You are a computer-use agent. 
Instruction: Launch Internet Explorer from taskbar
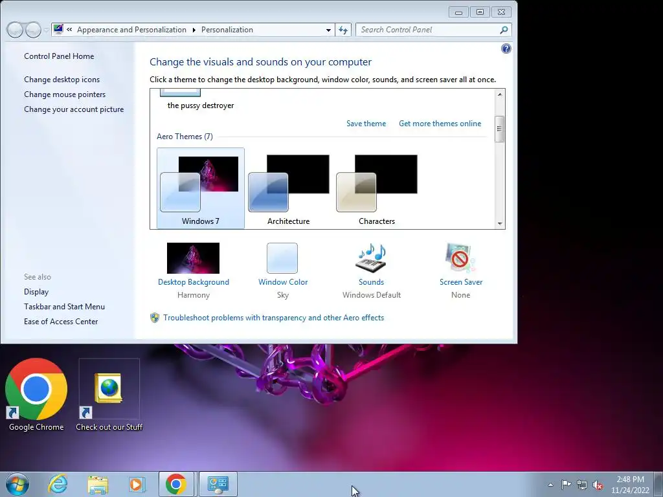pyautogui.click(x=58, y=484)
